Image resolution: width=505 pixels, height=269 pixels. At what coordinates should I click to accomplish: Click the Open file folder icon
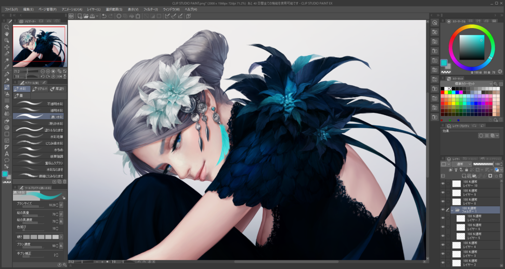coord(86,16)
